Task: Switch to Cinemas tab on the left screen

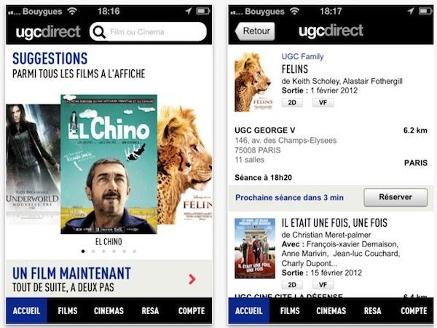Action: 109,311
